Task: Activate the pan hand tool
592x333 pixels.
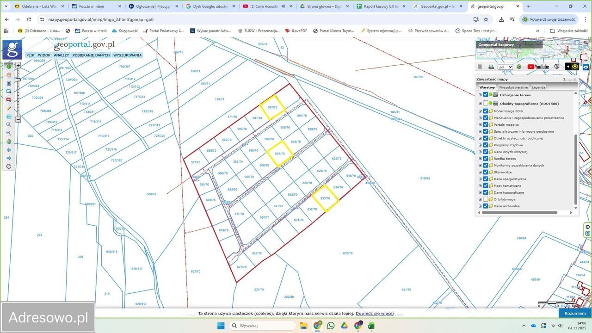Action: (x=9, y=75)
